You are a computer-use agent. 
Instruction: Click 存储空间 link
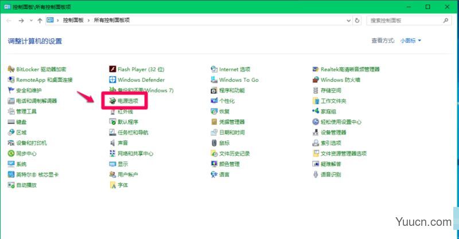[x=331, y=90]
